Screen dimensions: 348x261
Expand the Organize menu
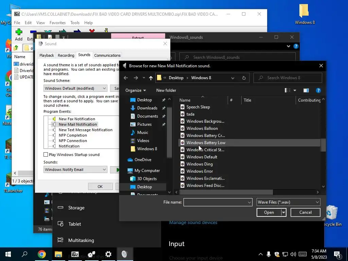[136, 90]
